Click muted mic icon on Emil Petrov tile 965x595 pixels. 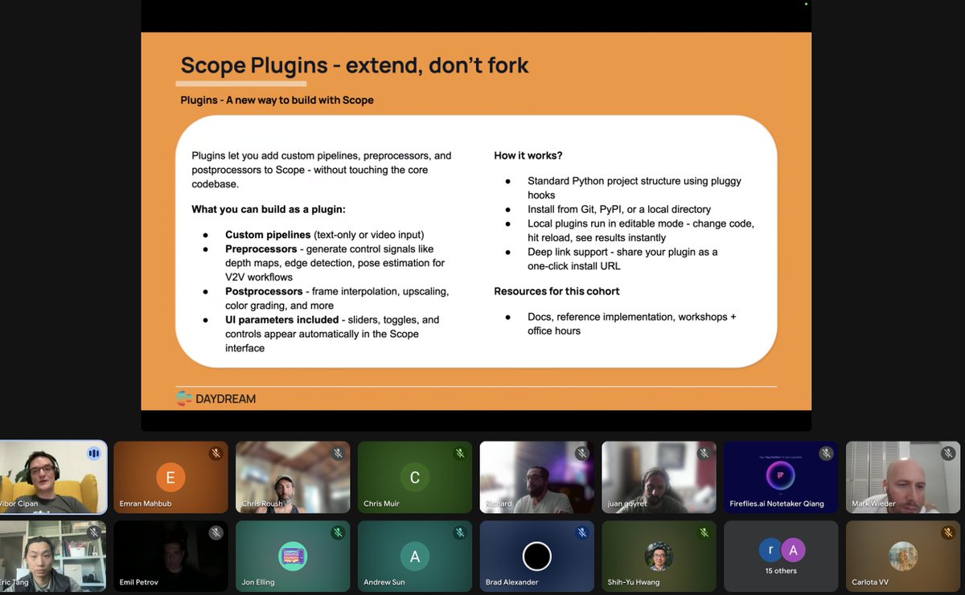pos(216,532)
